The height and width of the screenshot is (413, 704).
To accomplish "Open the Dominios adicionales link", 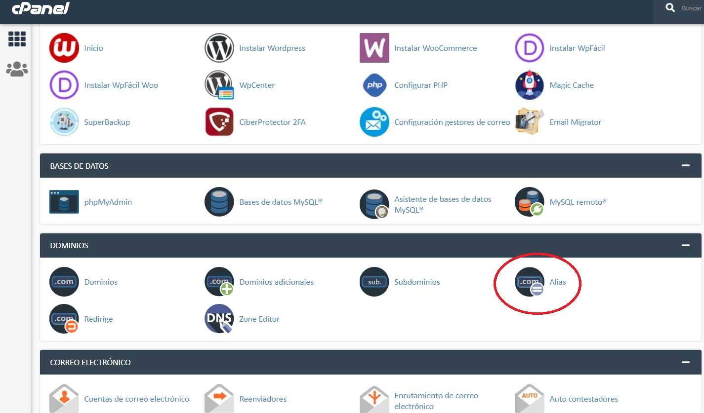I will pos(277,282).
